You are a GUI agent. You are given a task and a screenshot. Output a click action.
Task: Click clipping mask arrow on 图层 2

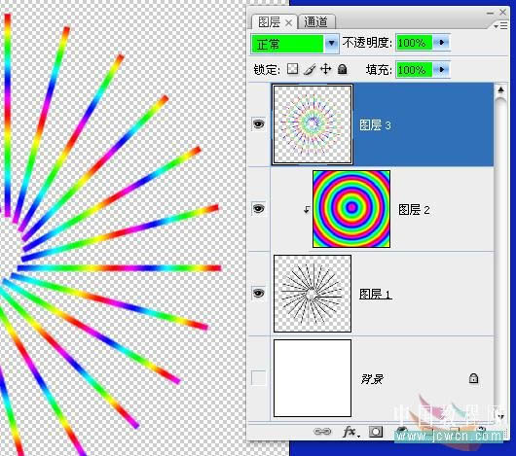point(307,209)
